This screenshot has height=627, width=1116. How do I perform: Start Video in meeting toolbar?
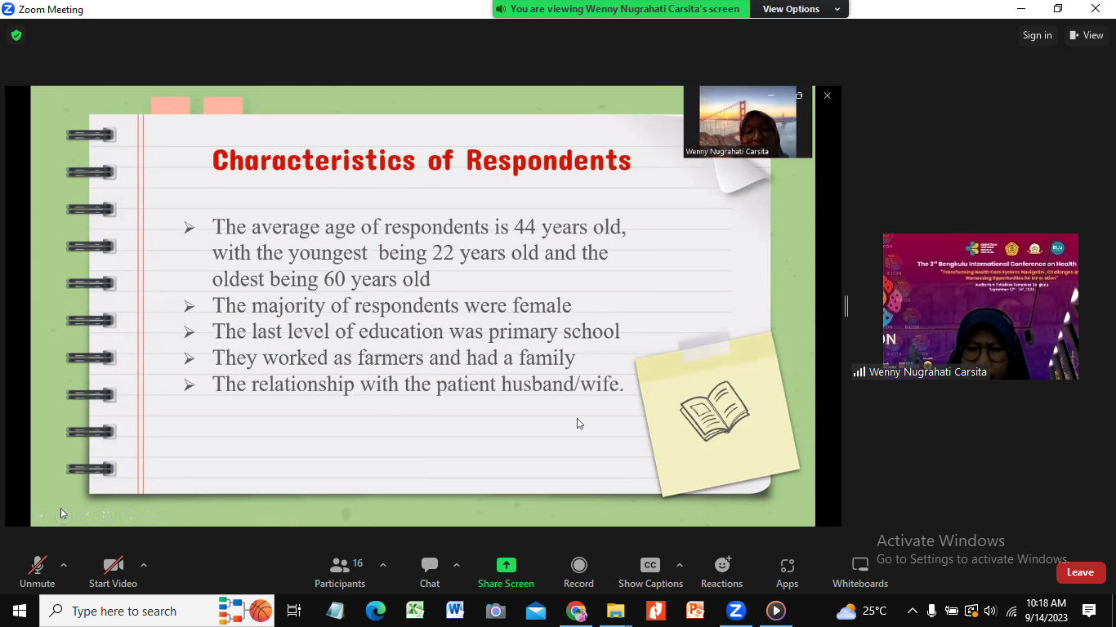point(113,571)
